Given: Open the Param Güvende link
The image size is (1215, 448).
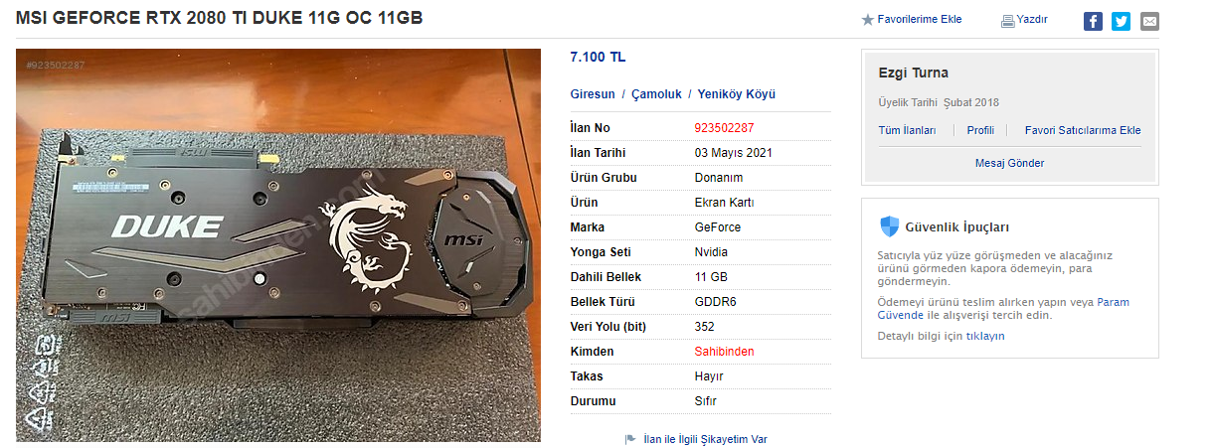Looking at the screenshot, I should coord(1004,309).
